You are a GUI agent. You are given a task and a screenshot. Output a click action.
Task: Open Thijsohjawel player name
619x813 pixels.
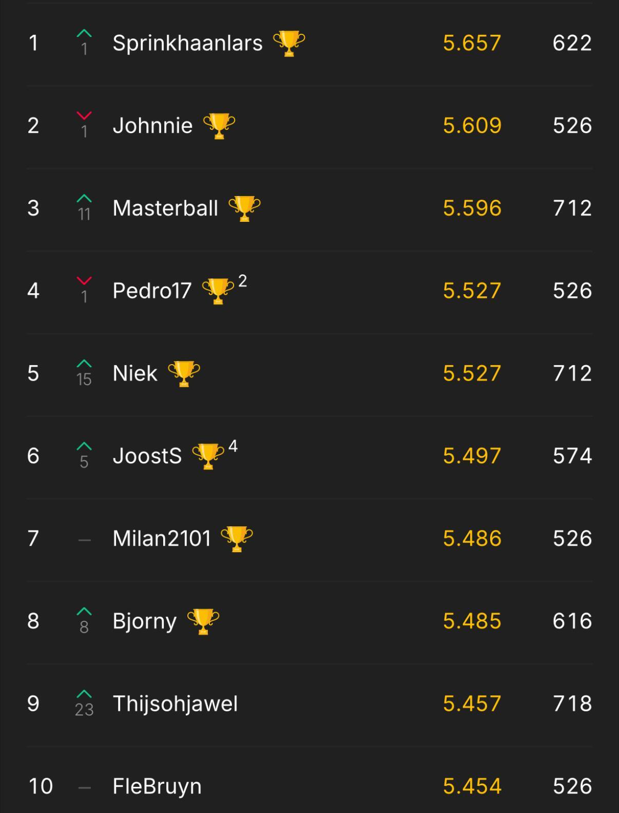pyautogui.click(x=175, y=704)
